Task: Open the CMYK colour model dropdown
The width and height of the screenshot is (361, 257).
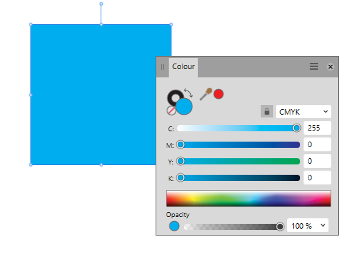Action: (304, 112)
